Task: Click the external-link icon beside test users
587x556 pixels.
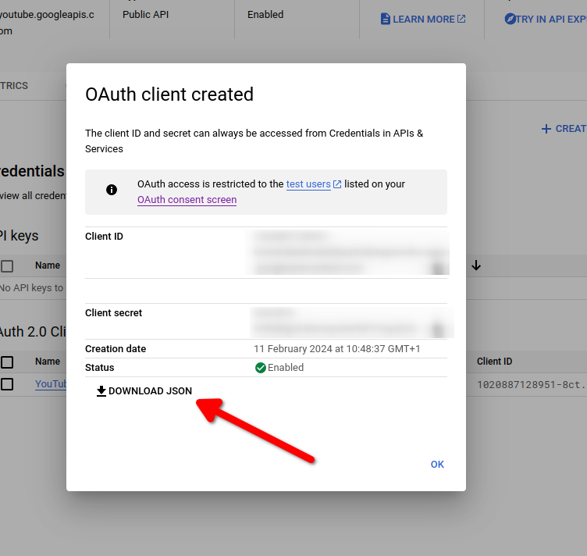Action: click(x=337, y=184)
